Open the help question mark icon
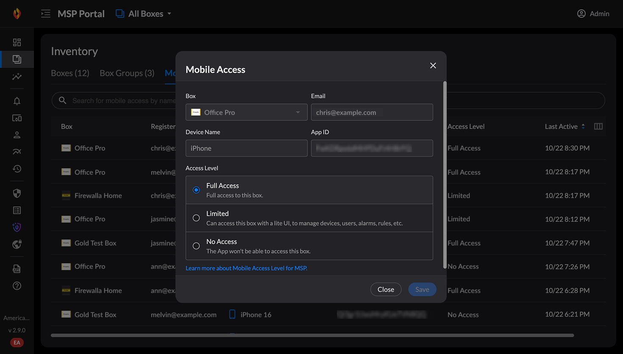623x354 pixels. [17, 286]
